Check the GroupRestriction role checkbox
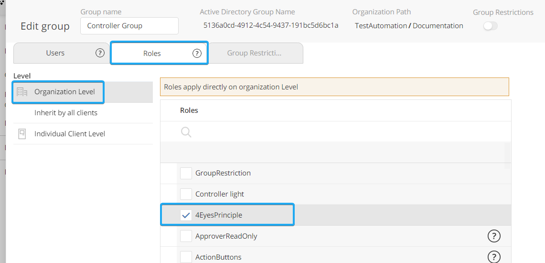The height and width of the screenshot is (263, 545). click(186, 173)
